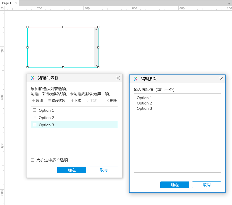
Task: Click the bottom-right resize handle of the list box
Action: [x=98, y=67]
